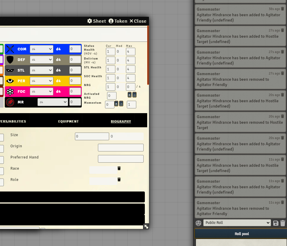The image size is (287, 246).
Task: Delete the Role entry with trash icon
Action: [x=119, y=179]
